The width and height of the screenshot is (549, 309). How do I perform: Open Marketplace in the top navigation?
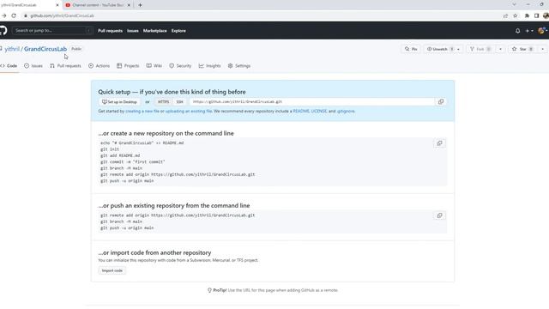pos(154,31)
